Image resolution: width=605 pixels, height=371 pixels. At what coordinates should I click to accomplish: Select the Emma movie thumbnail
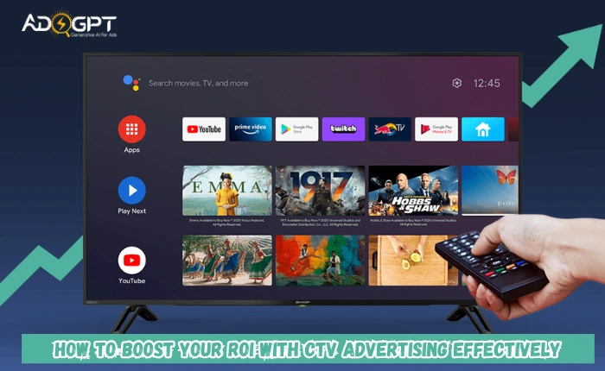(226, 191)
